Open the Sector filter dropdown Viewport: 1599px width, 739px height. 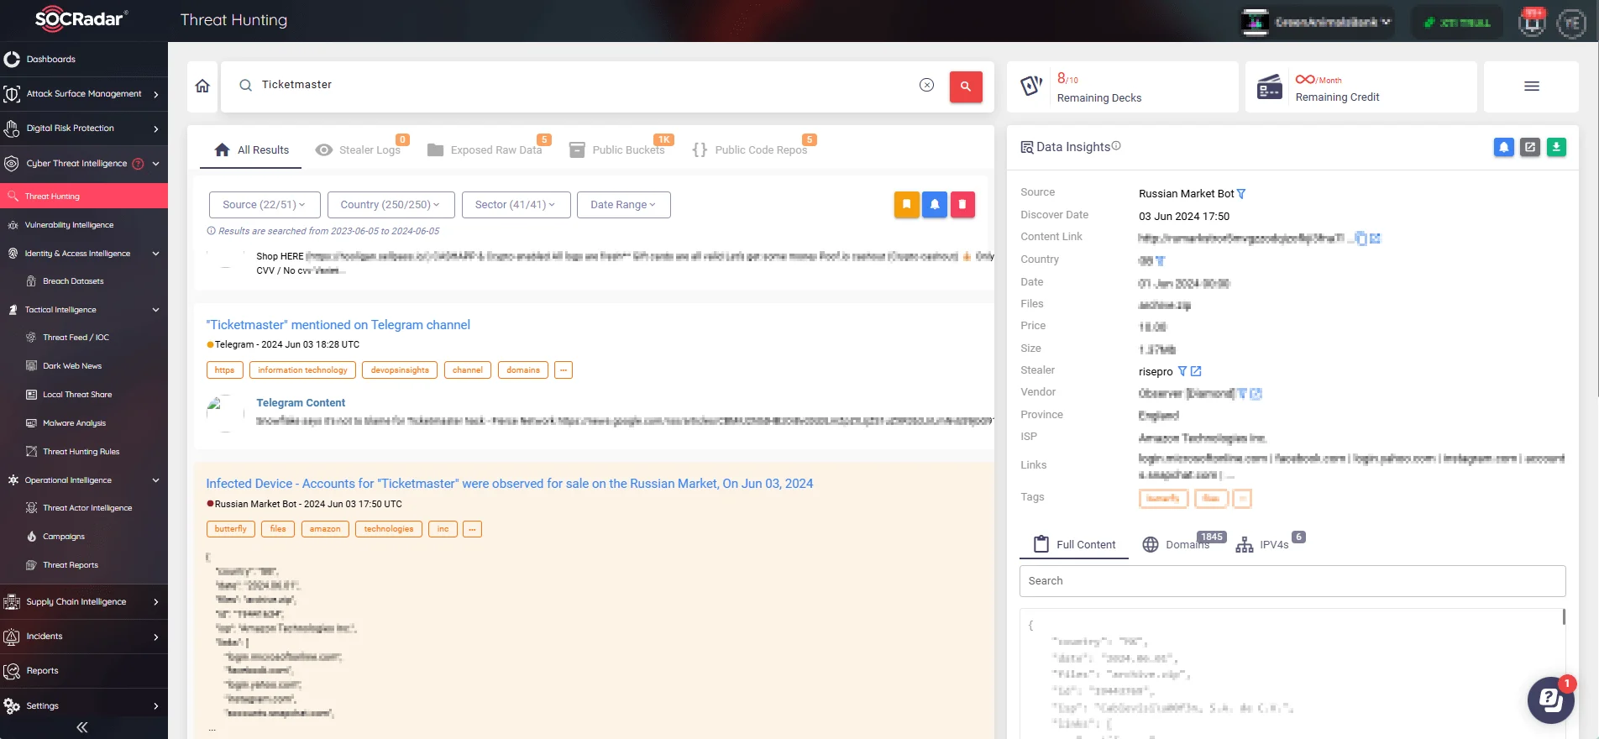516,205
